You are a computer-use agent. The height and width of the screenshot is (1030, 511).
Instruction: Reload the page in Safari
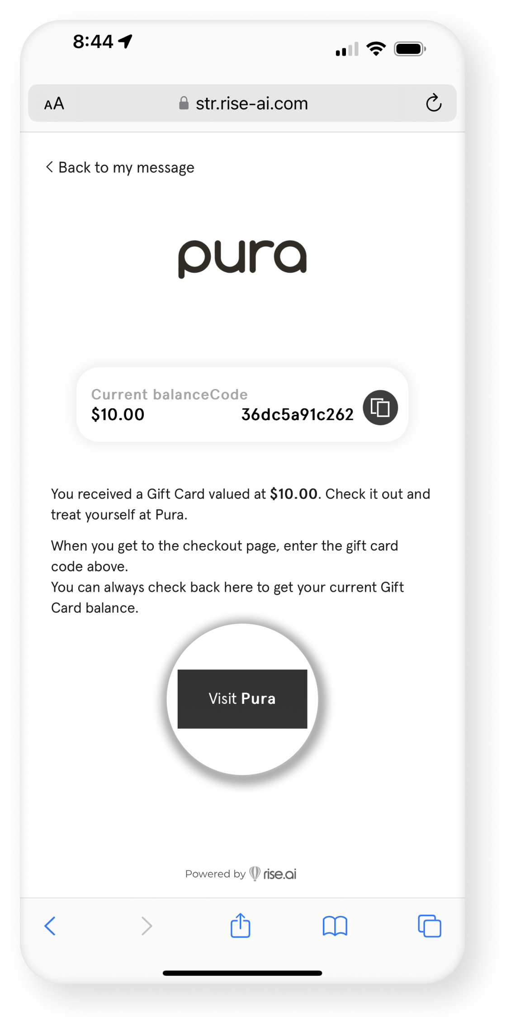433,103
